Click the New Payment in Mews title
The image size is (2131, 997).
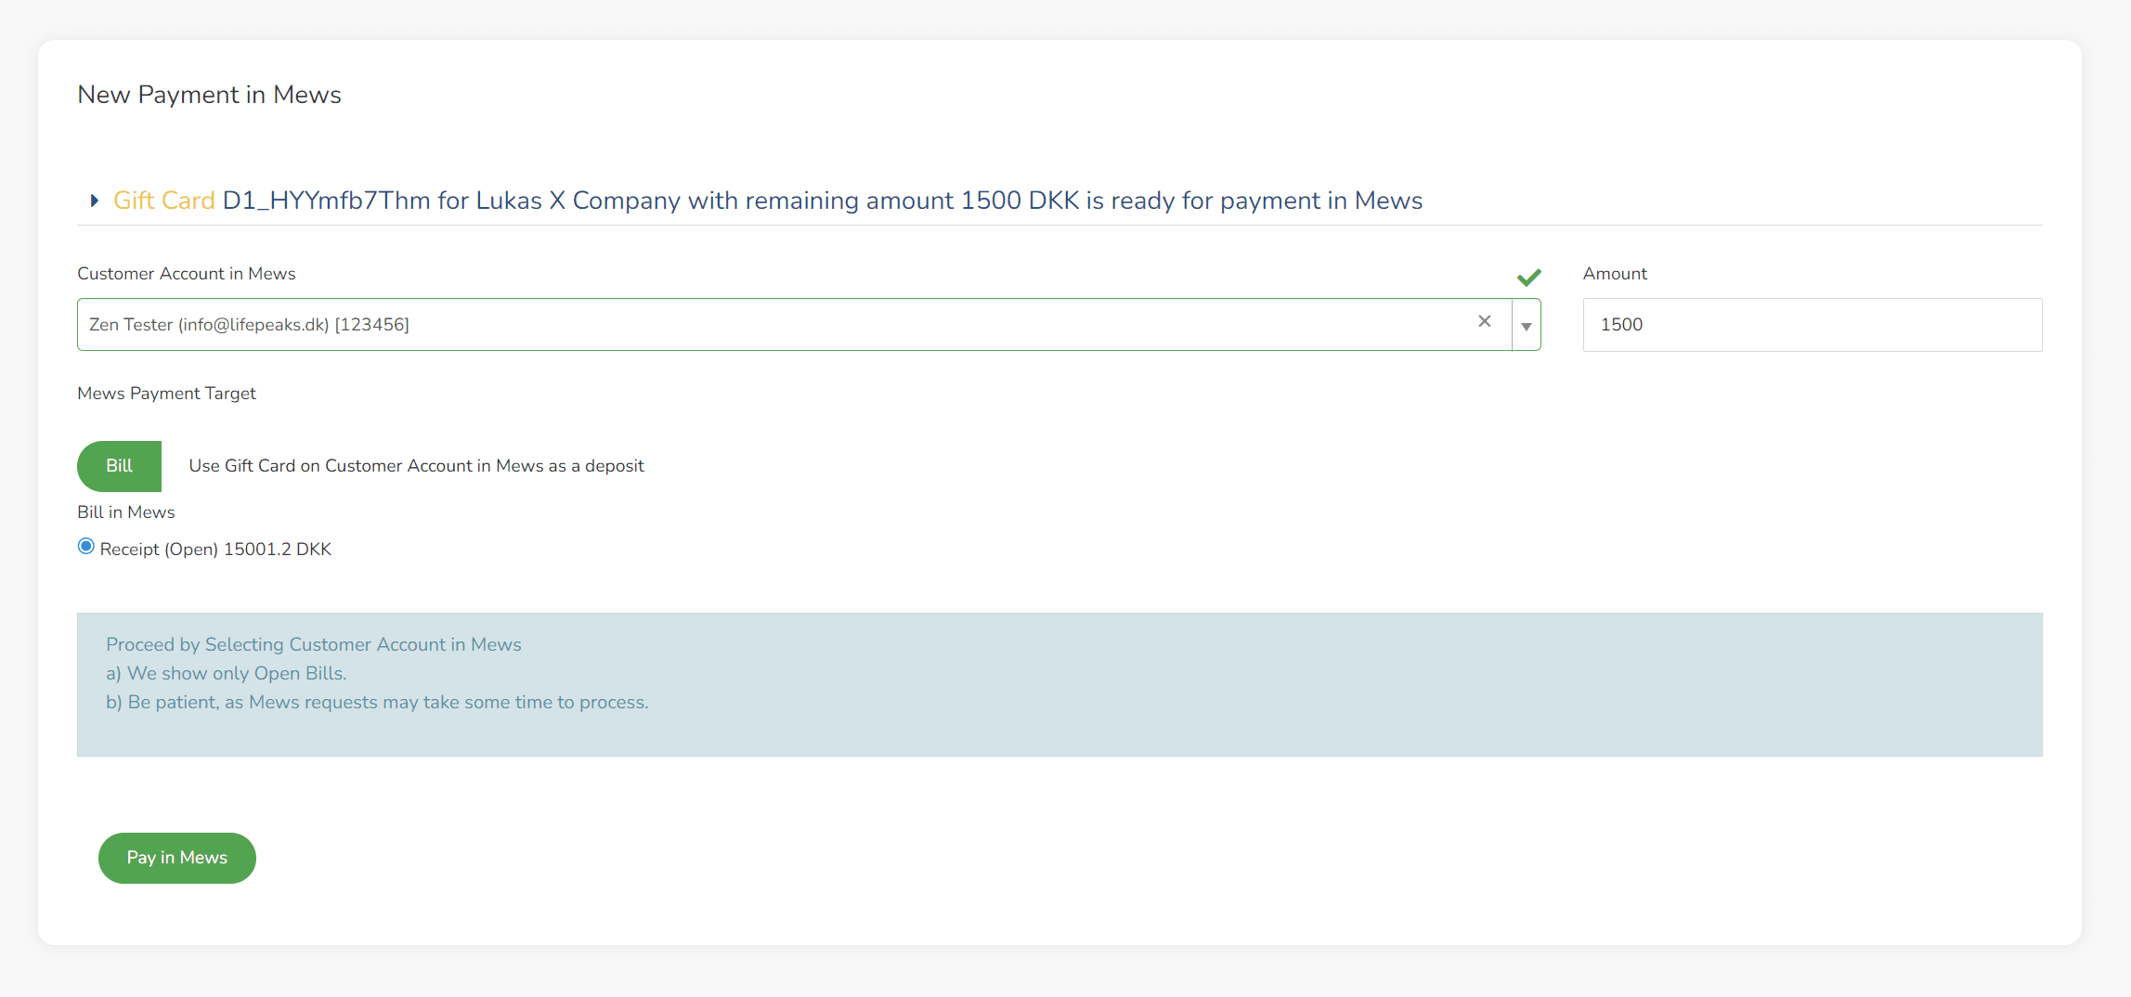coord(209,95)
